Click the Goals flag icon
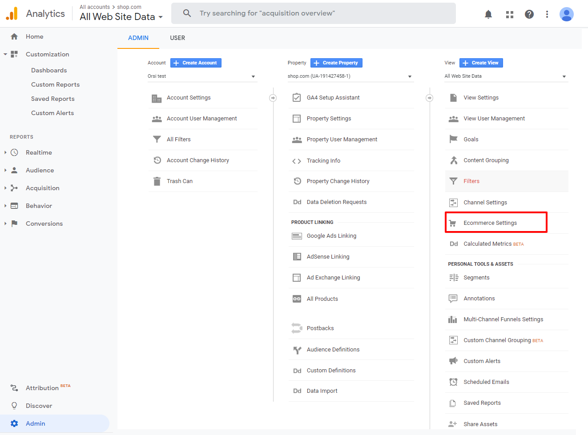Image resolution: width=588 pixels, height=435 pixels. [x=453, y=139]
